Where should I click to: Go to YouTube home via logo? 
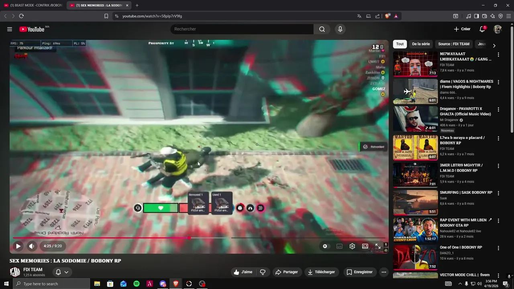coord(32,29)
